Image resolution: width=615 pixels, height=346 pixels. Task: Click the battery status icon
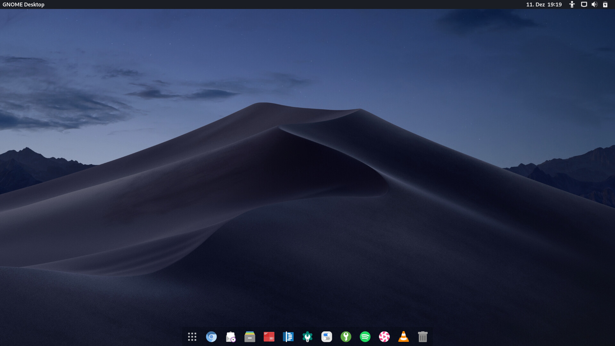(605, 4)
